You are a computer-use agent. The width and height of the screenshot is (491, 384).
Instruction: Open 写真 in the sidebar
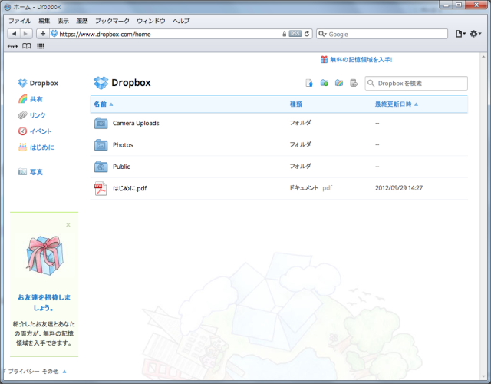(30, 172)
